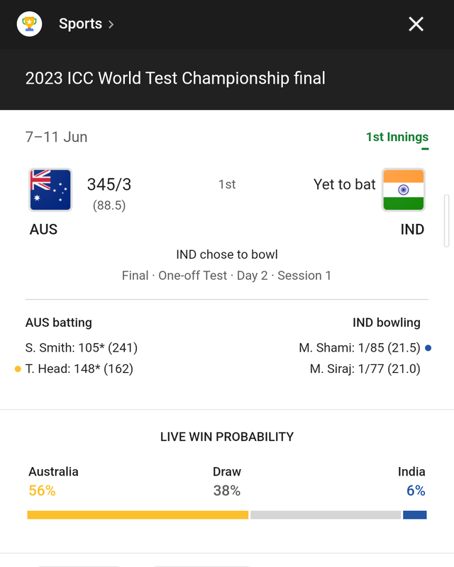Select M. Shami bowling entry
The width and height of the screenshot is (454, 567).
(360, 348)
